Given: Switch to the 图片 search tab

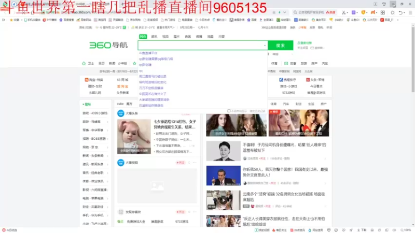Looking at the screenshot, I should [x=176, y=36].
